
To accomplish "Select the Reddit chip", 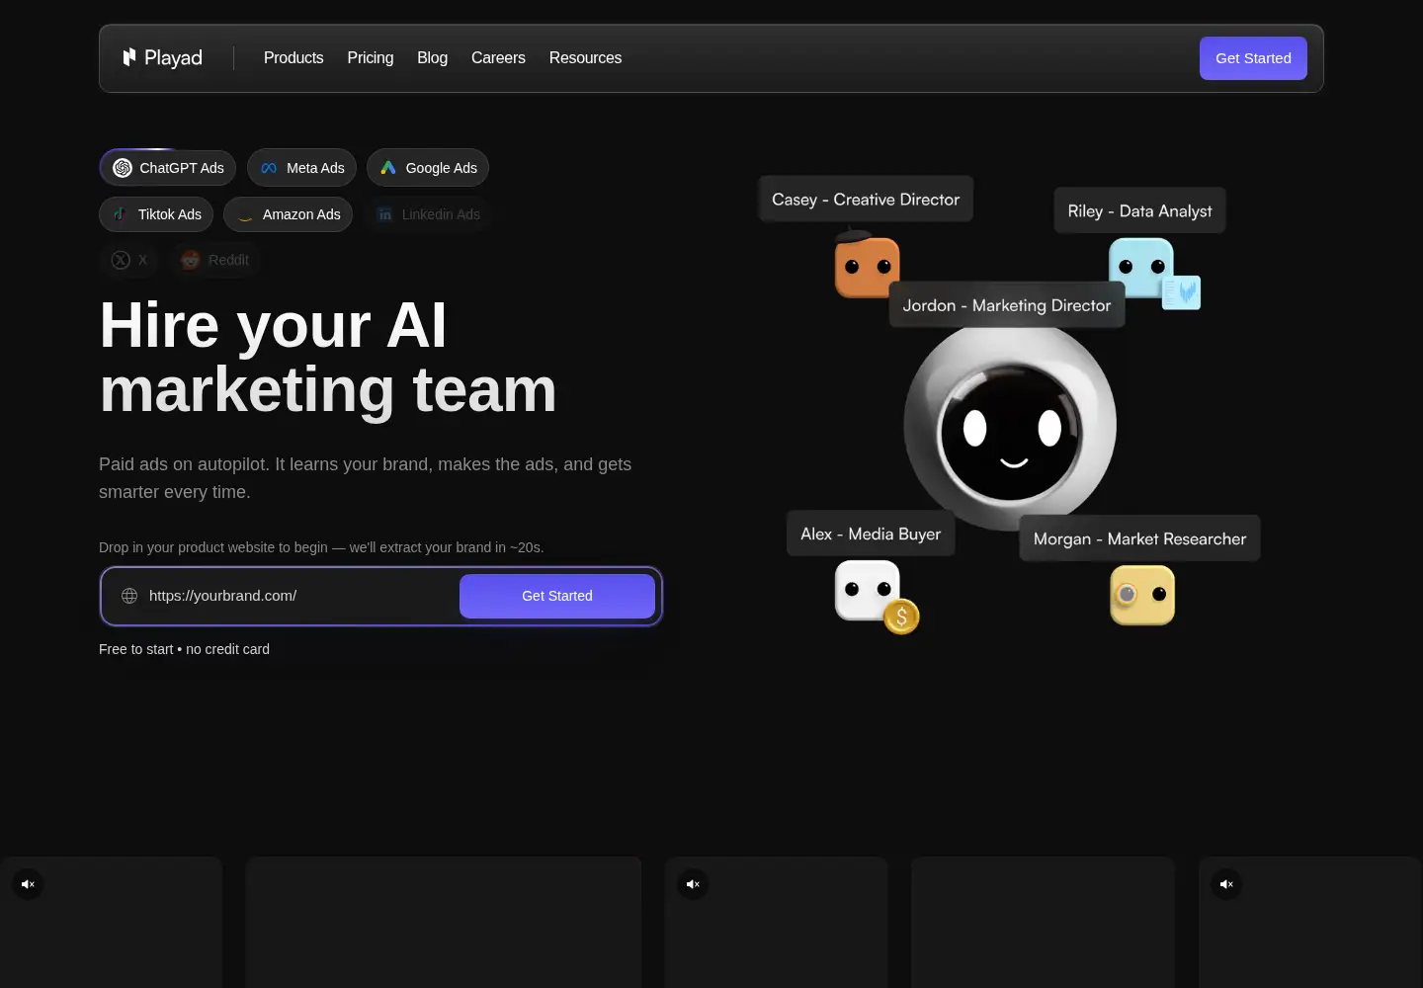I will pos(214,260).
